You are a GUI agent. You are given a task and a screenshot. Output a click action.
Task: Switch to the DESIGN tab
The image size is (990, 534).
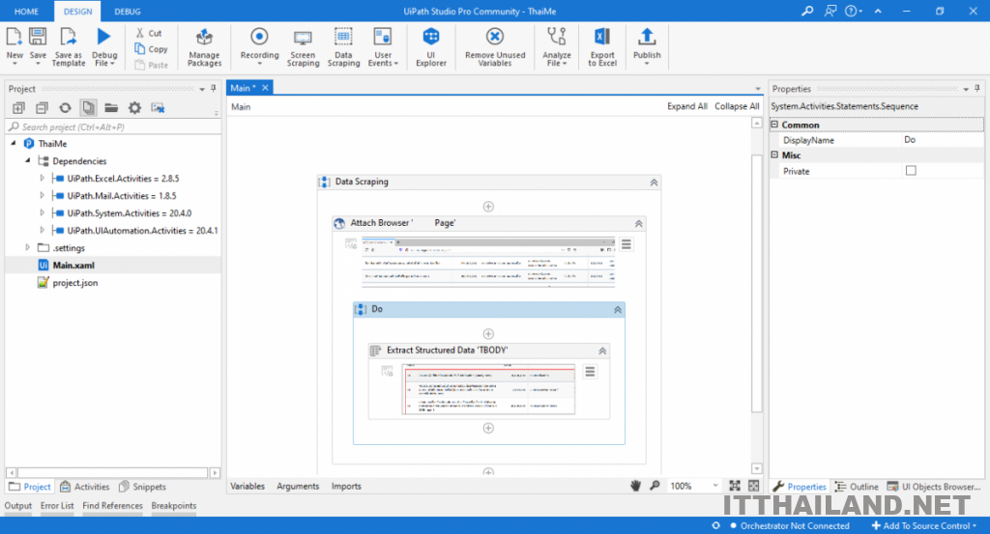[77, 12]
